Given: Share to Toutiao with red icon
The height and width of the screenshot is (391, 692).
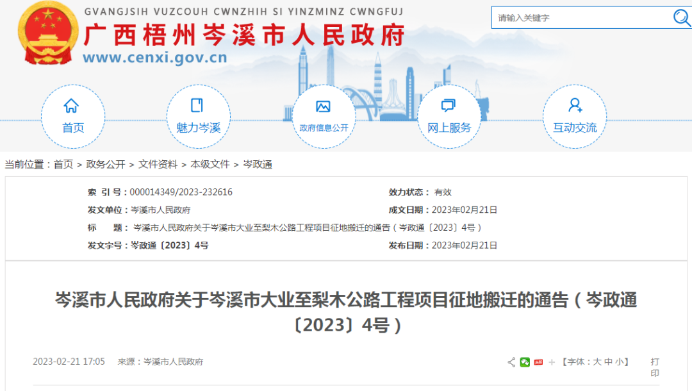Looking at the screenshot, I should click(x=538, y=362).
